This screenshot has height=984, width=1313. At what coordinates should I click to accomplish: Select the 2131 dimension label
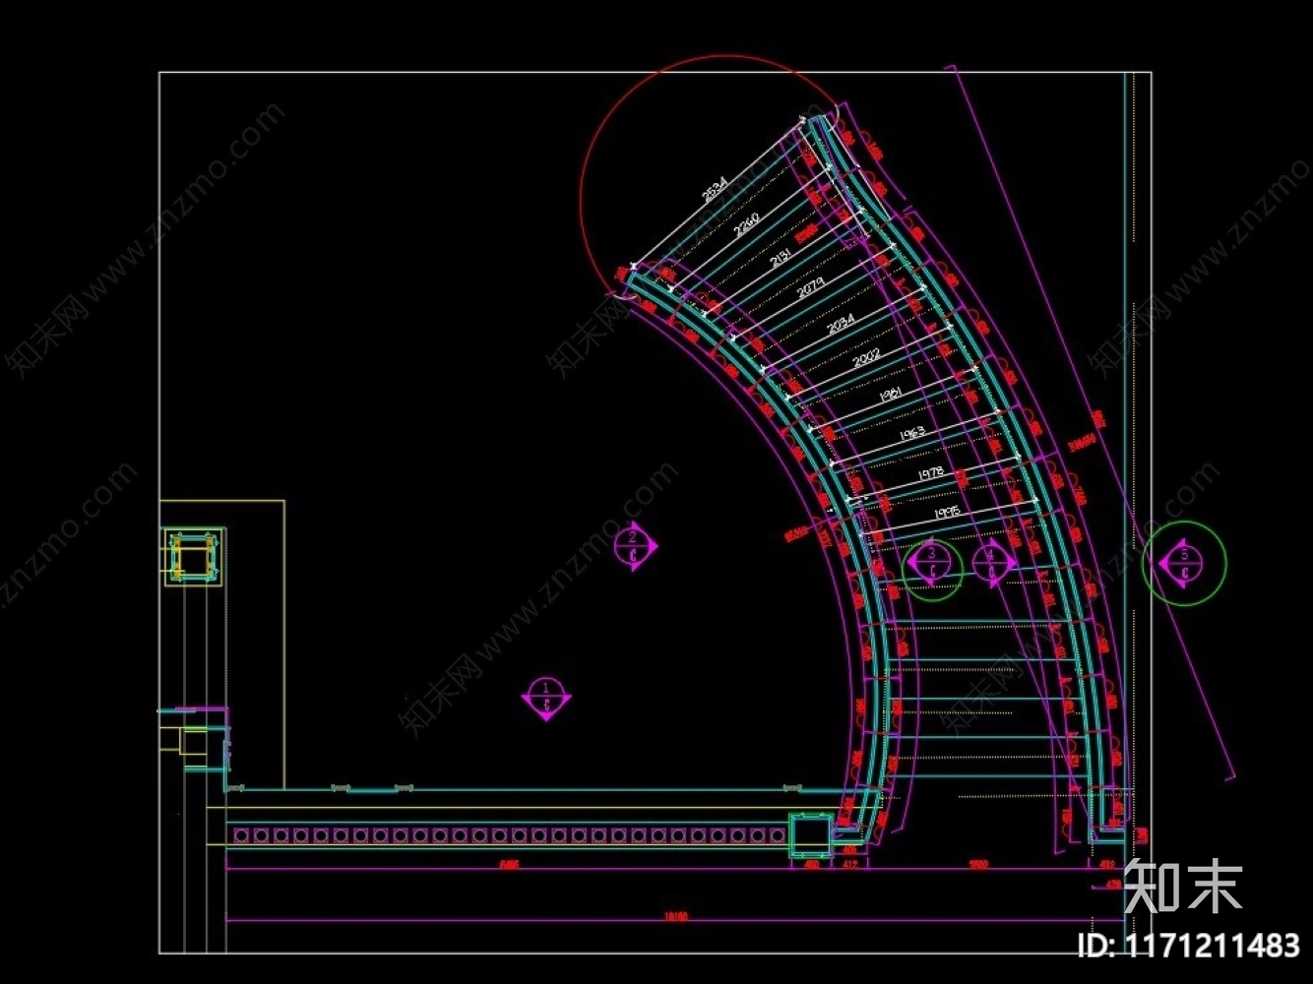(781, 259)
